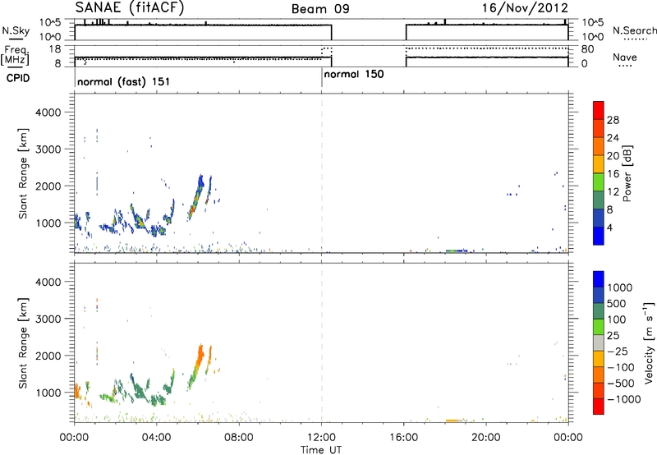
Task: Select the Beam 09 label
Action: click(320, 9)
